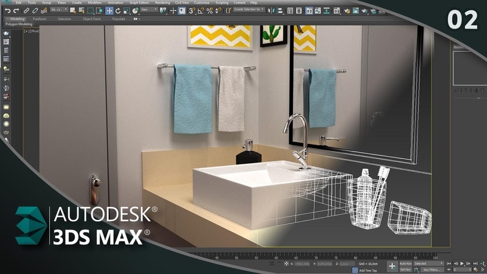The width and height of the screenshot is (487, 274).
Task: Click Edit Named Selection Sets icon
Action: click(x=229, y=11)
